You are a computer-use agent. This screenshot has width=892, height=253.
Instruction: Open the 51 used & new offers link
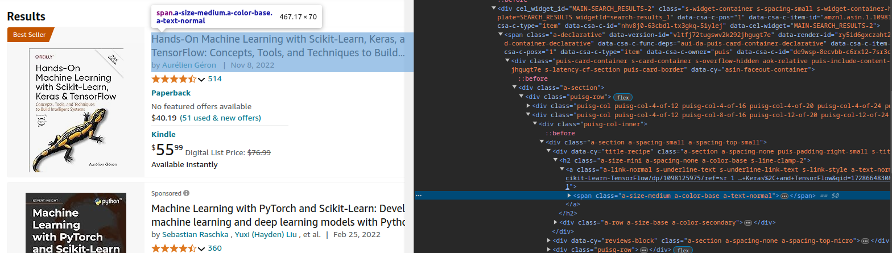tap(220, 118)
